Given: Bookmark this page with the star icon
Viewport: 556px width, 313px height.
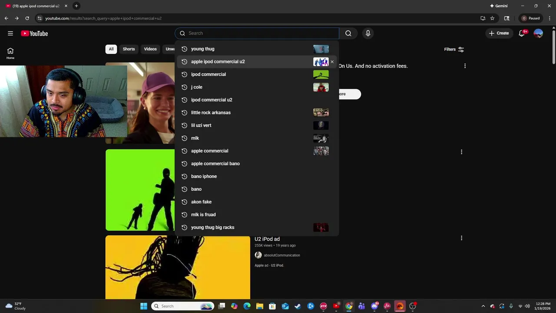Looking at the screenshot, I should pyautogui.click(x=492, y=18).
